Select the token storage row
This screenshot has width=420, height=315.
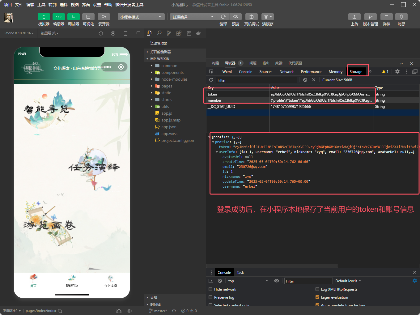coord(290,94)
